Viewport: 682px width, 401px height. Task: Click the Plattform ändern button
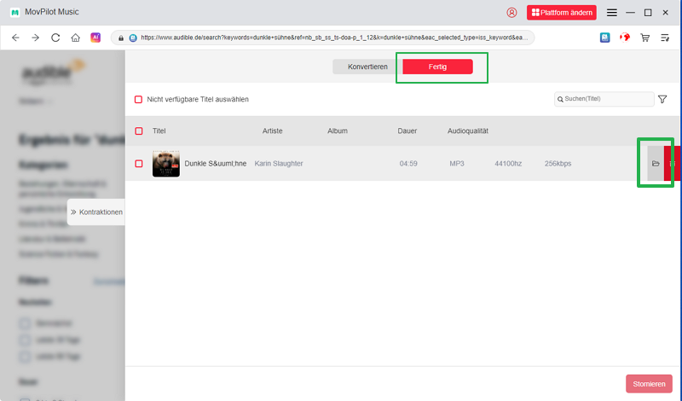point(562,13)
